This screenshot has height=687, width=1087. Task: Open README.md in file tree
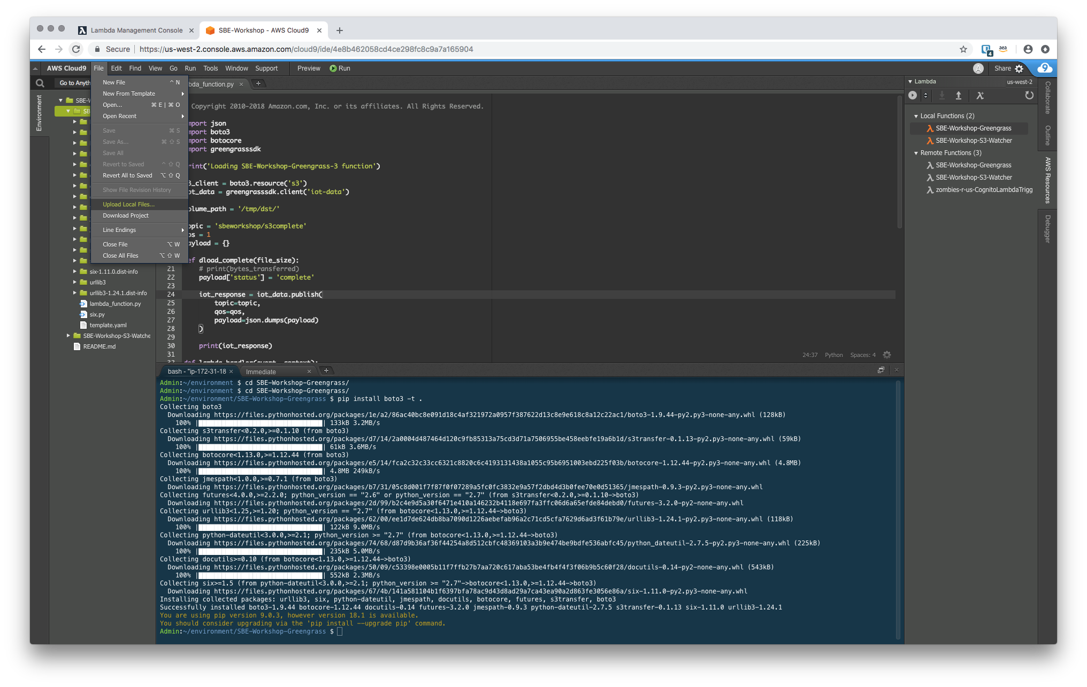(x=99, y=346)
